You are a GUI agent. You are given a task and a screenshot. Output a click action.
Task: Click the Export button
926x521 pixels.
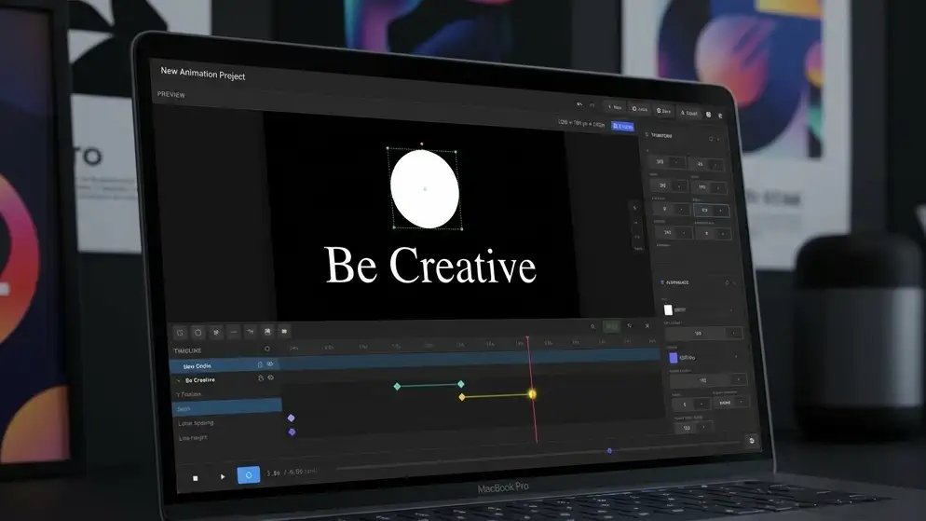pyautogui.click(x=688, y=112)
